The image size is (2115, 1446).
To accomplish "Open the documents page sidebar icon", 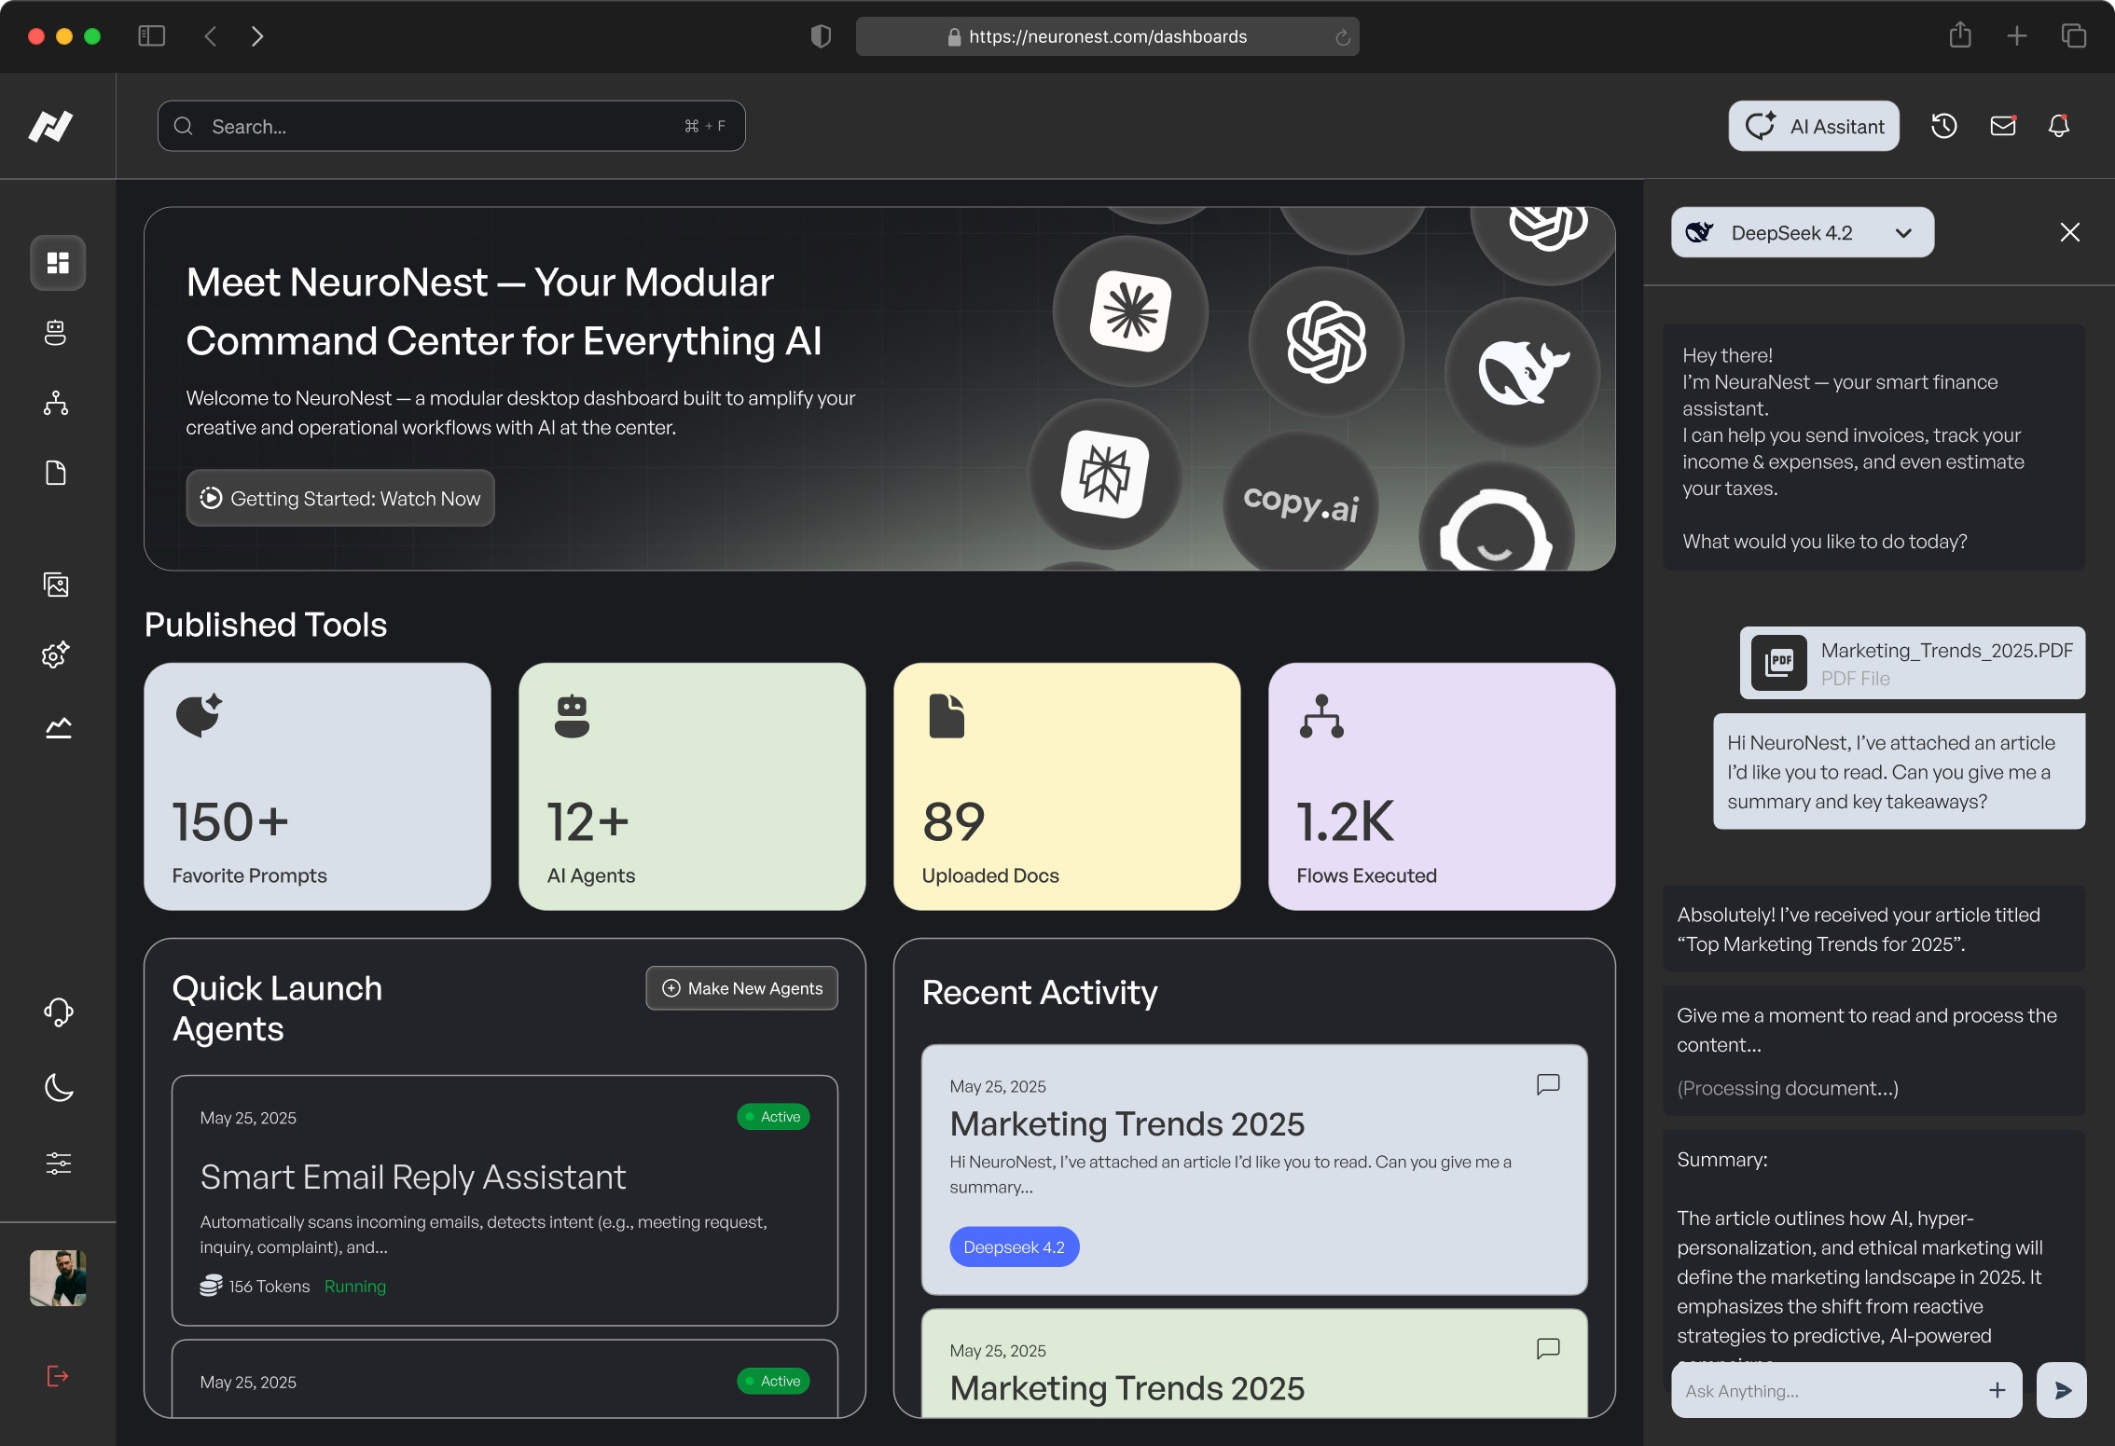I will [x=56, y=473].
